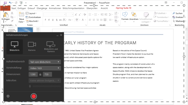
Task: Click the slide panel scroll-up arrow
Action: click(38, 29)
